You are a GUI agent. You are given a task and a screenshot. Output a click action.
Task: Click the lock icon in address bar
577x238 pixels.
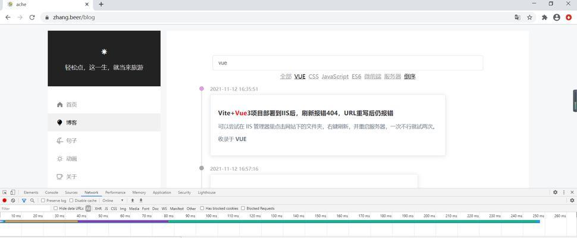[x=47, y=17]
